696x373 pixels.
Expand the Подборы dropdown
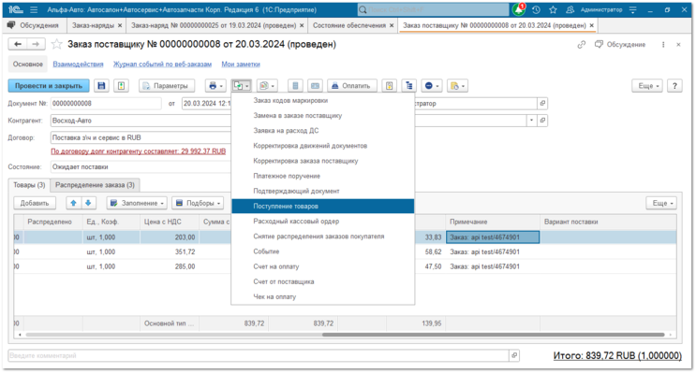[198, 203]
